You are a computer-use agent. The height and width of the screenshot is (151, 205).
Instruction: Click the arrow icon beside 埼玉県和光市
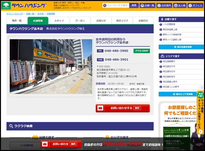161,72
